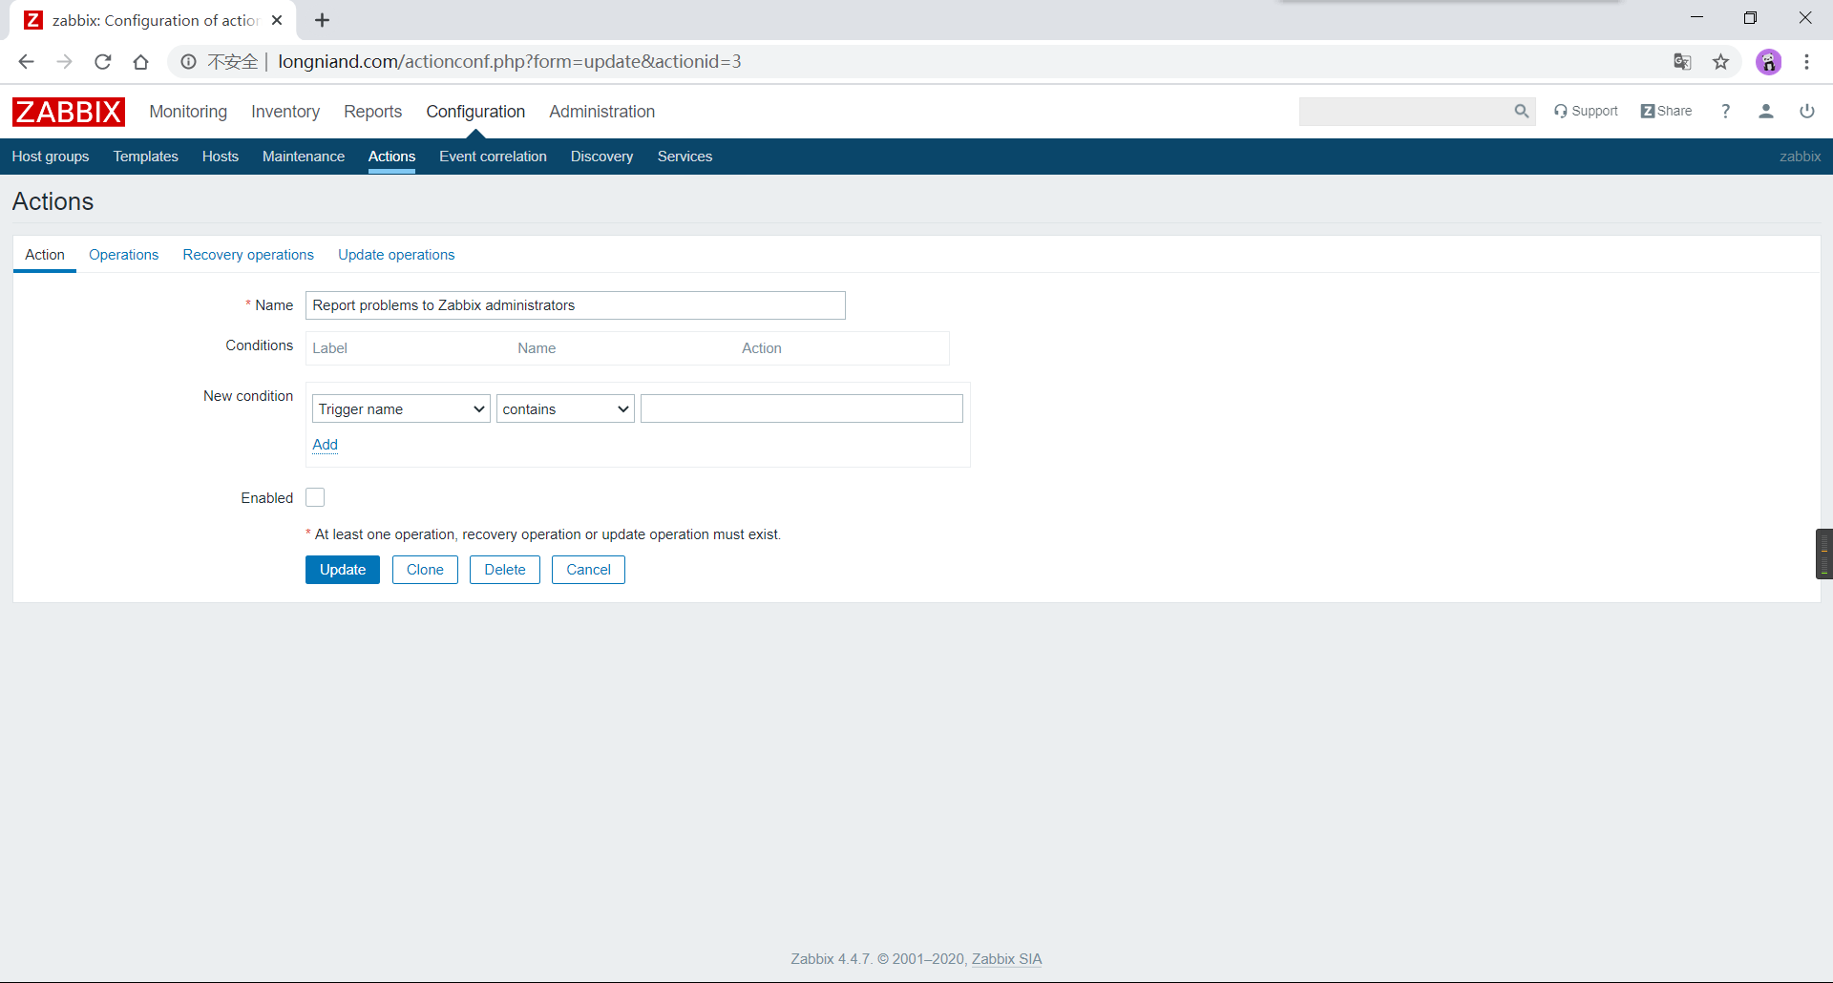Viewport: 1833px width, 983px height.
Task: Open the Inventory menu
Action: (285, 112)
